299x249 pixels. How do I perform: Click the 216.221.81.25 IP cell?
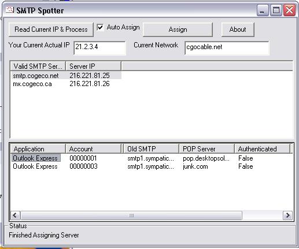[x=90, y=76]
